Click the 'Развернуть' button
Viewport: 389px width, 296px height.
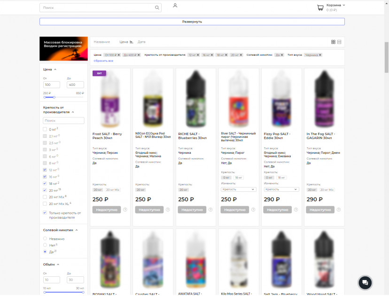pos(192,22)
